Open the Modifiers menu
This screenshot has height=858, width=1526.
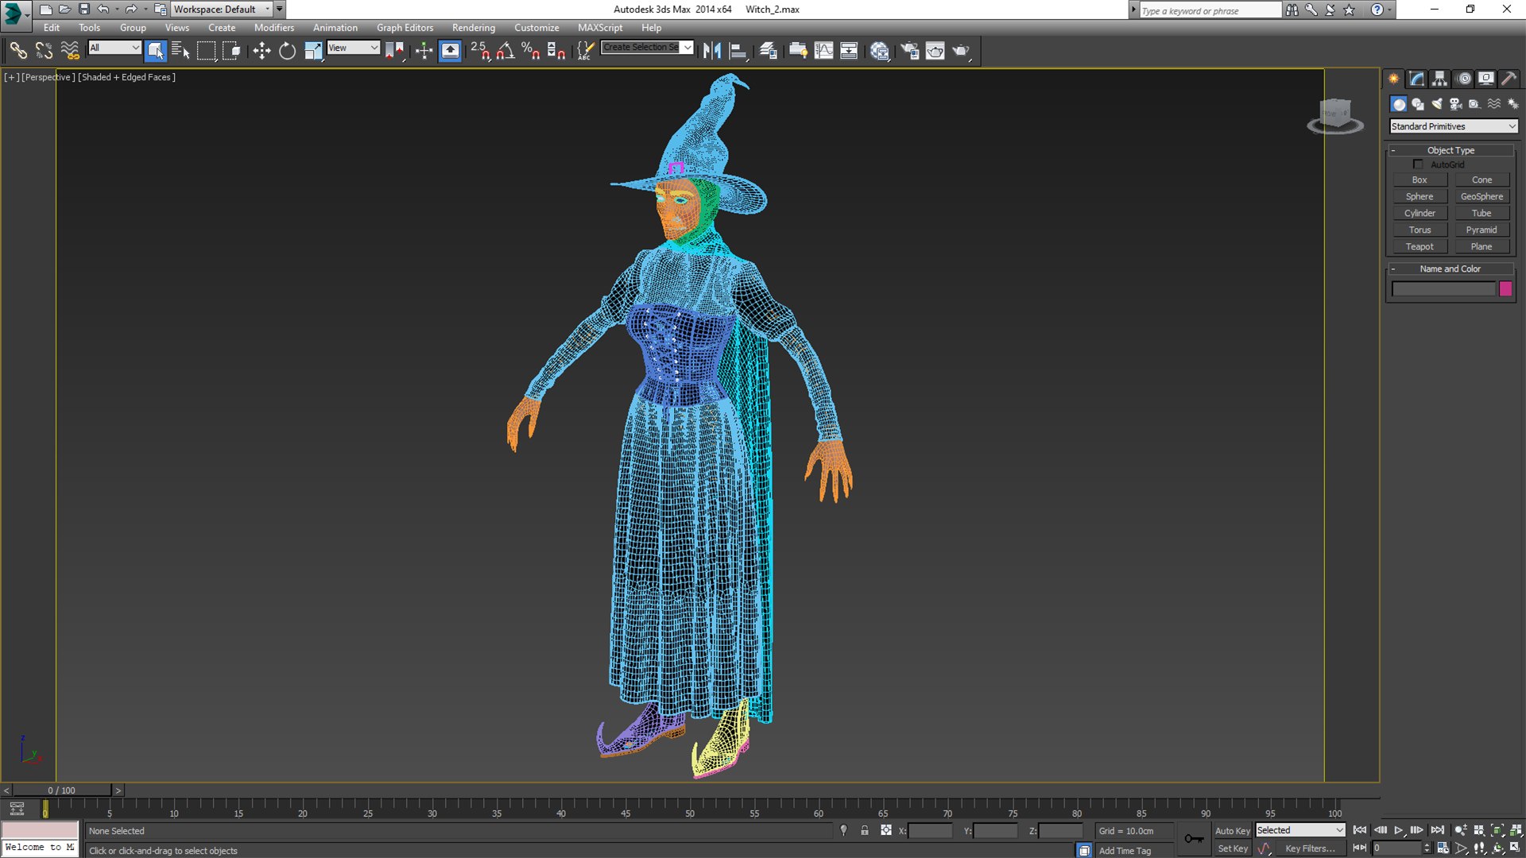tap(274, 28)
